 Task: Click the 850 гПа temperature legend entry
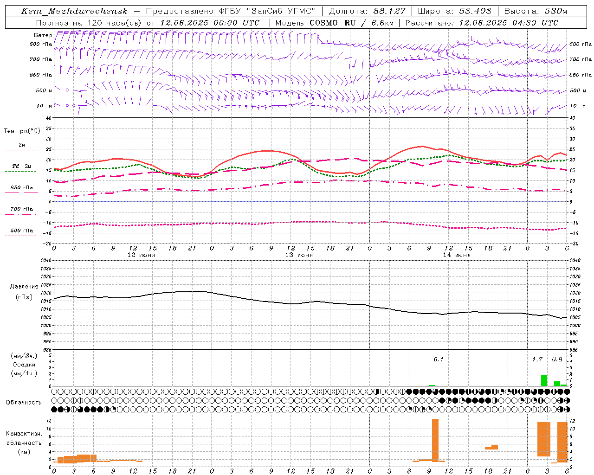click(22, 188)
